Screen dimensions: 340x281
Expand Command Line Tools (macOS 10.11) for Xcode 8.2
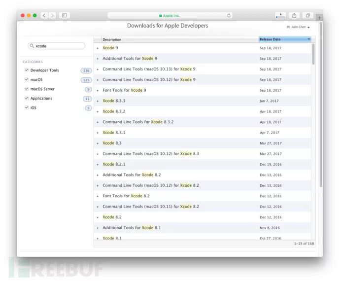coord(98,207)
